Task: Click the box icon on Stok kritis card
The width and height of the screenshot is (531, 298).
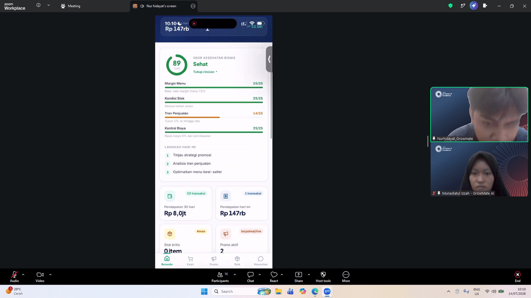Action: [170, 234]
